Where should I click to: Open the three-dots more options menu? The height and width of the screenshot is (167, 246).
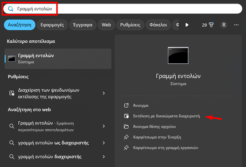tap(236, 25)
